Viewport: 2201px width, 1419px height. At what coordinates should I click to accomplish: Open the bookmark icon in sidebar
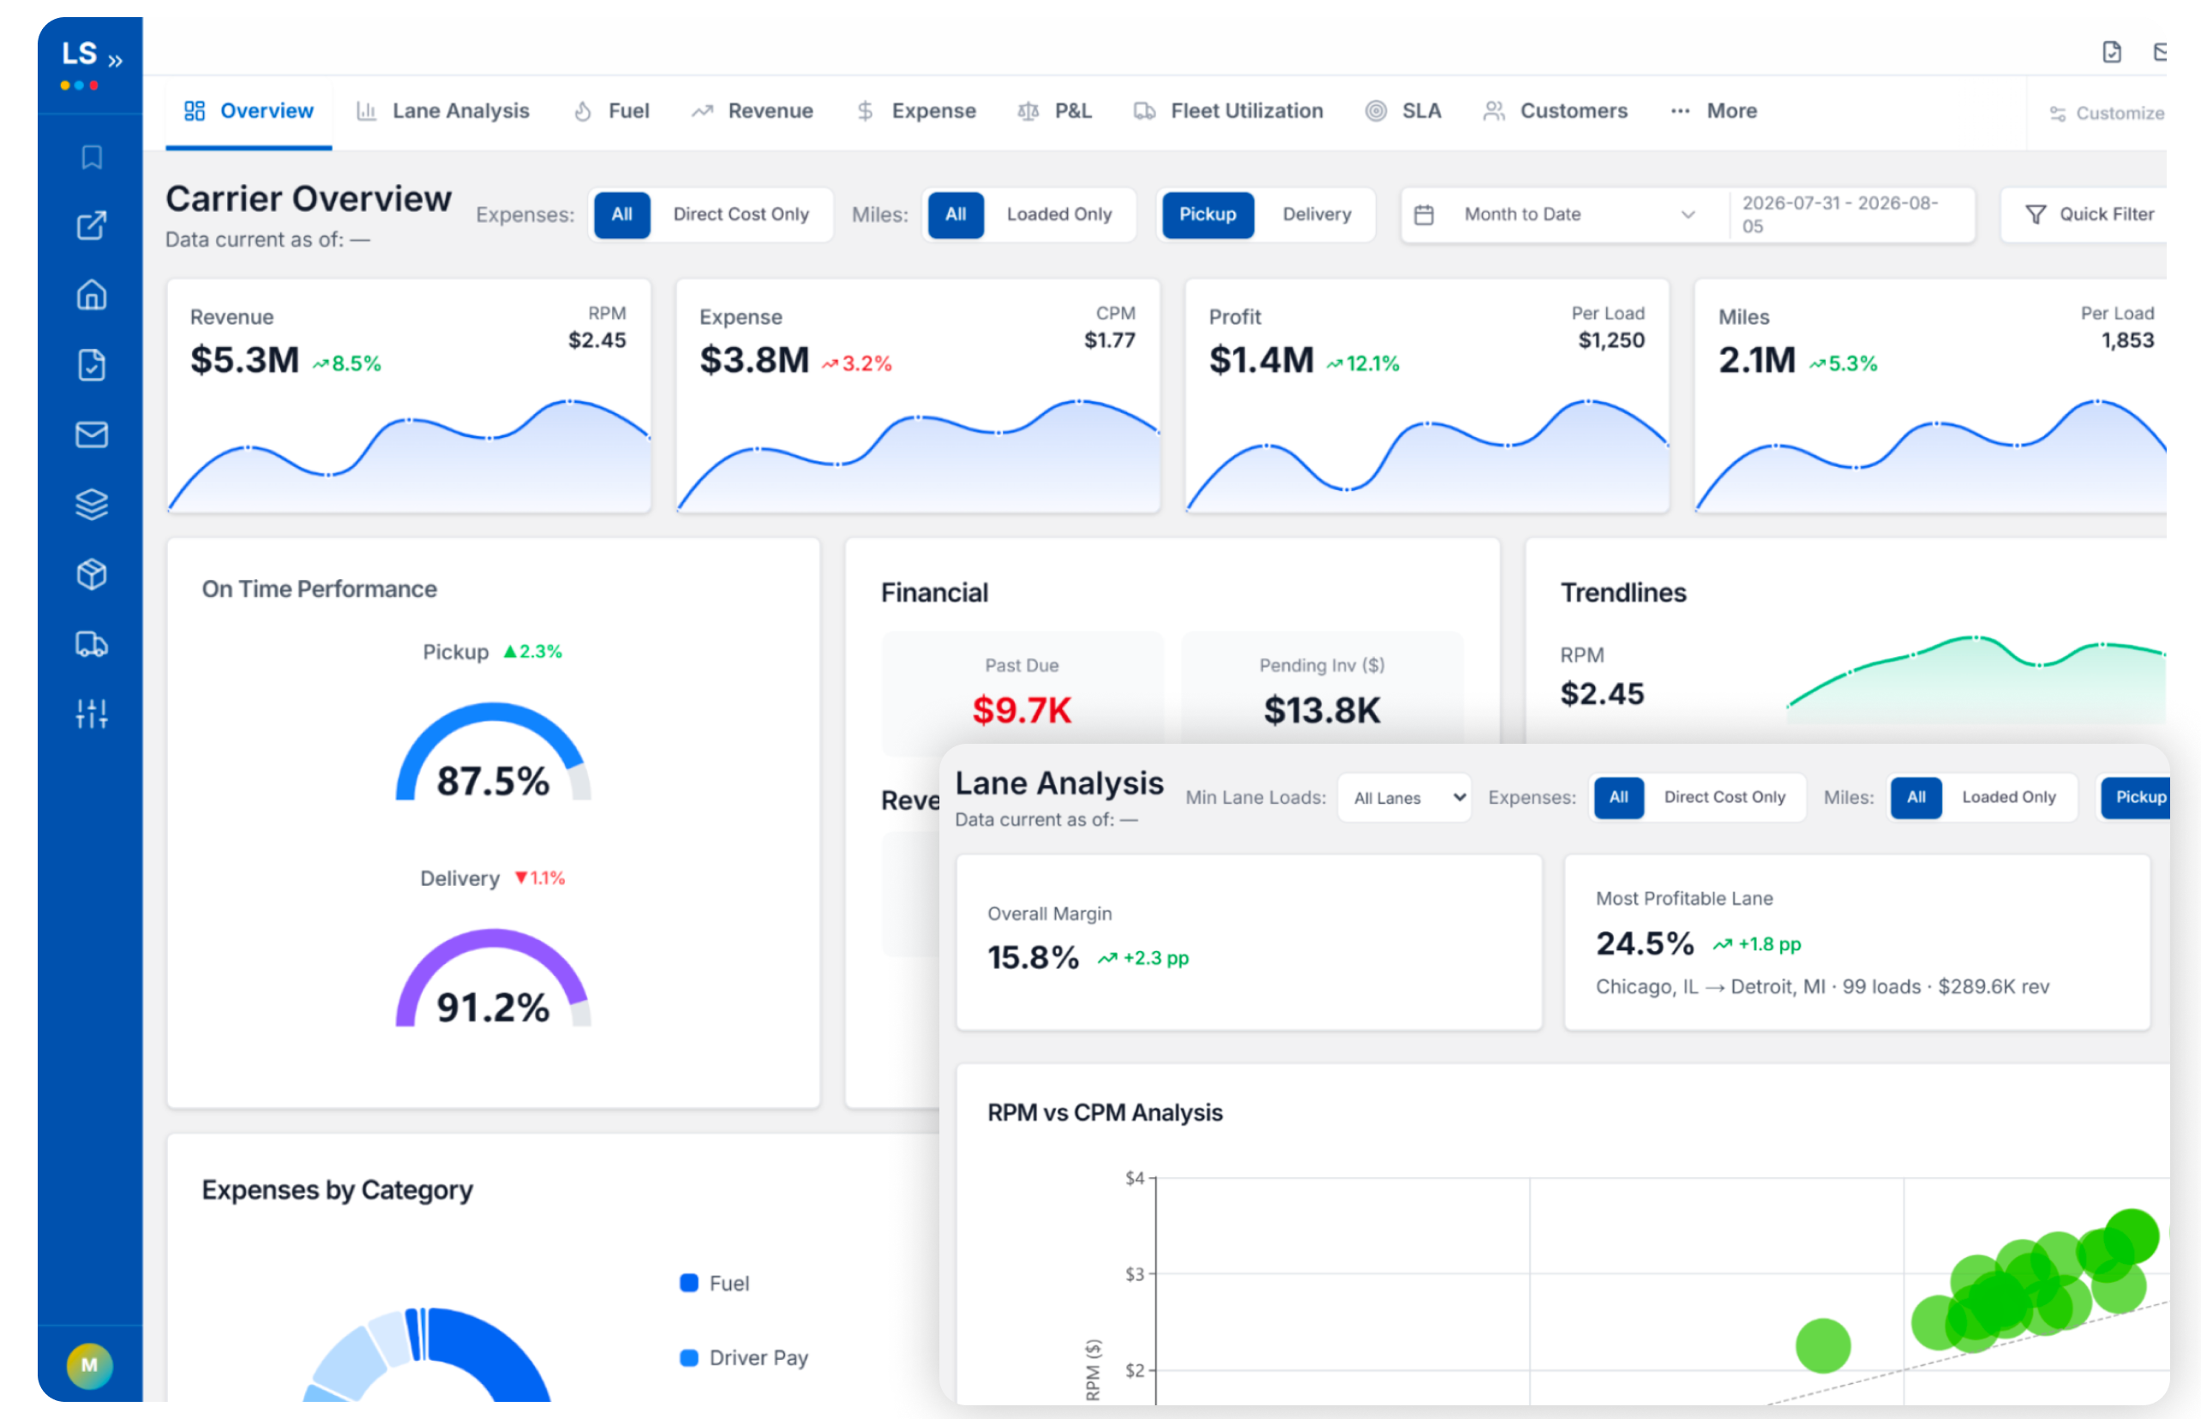point(91,157)
